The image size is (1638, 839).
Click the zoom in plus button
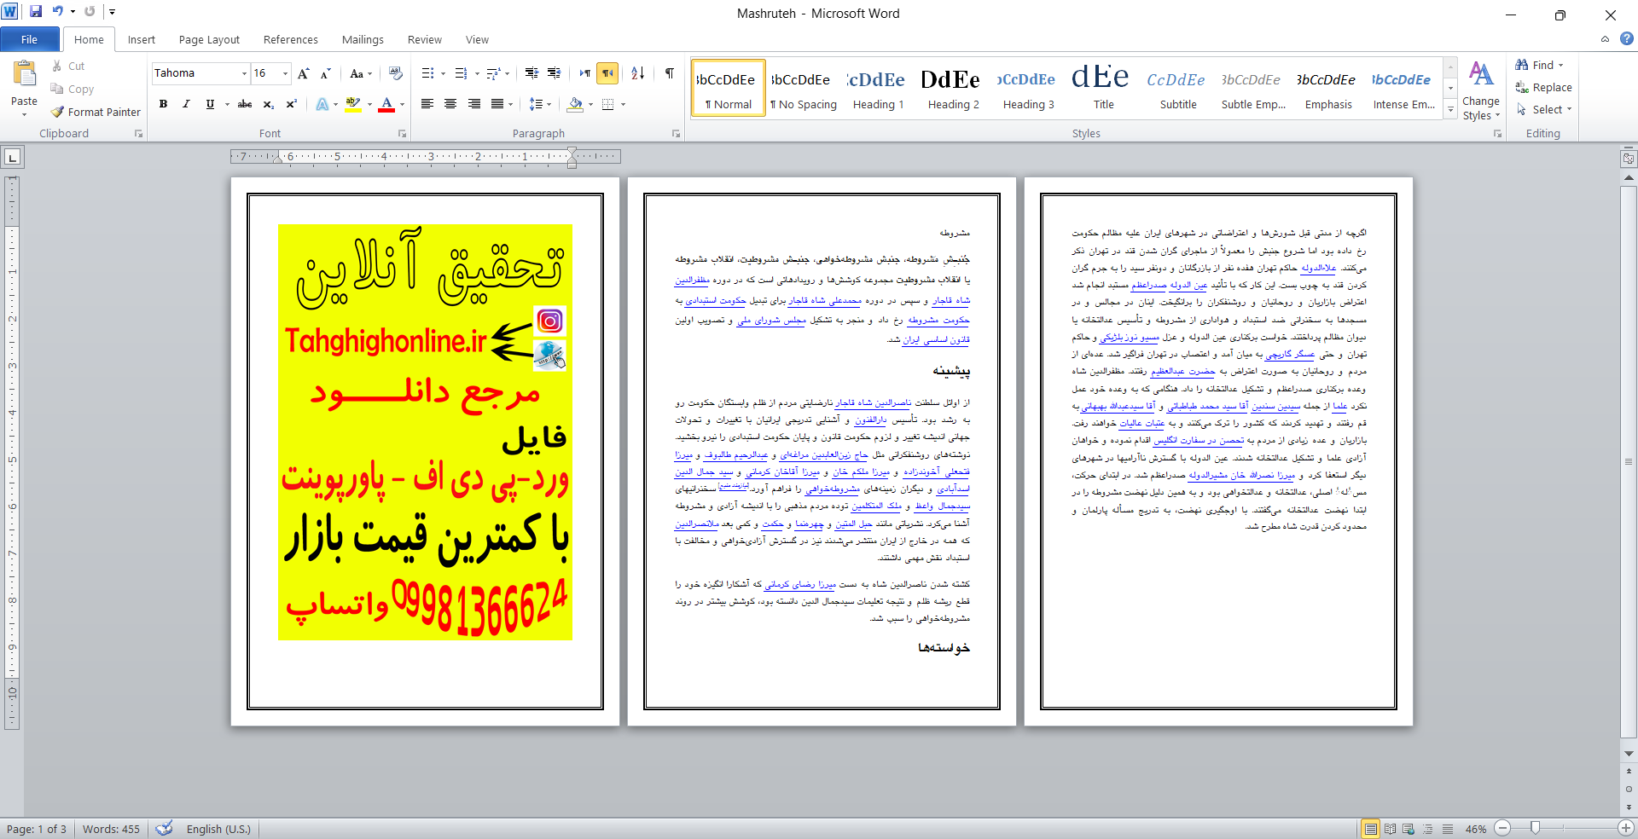click(x=1626, y=828)
